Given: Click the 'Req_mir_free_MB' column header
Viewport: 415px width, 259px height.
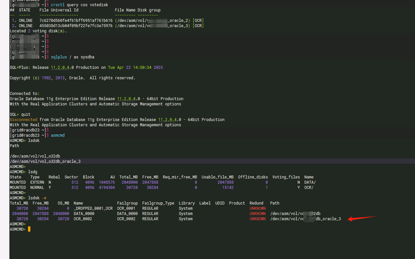Looking at the screenshot, I should tap(180, 177).
